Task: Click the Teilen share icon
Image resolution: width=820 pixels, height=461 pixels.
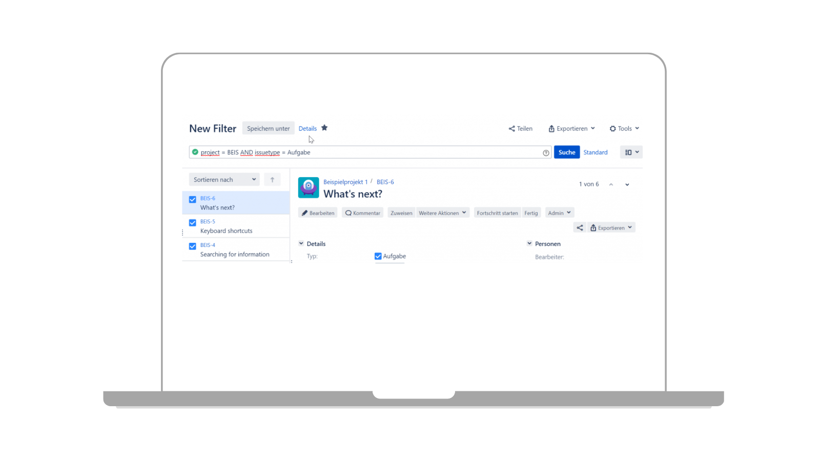Action: (x=511, y=129)
